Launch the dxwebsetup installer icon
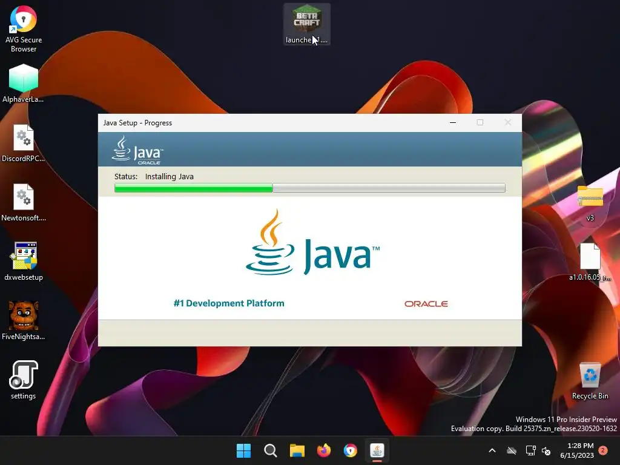The width and height of the screenshot is (620, 465). (x=24, y=262)
